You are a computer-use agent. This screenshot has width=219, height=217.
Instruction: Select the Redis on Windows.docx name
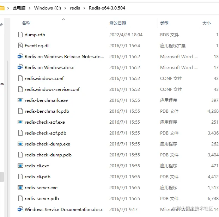(49, 67)
